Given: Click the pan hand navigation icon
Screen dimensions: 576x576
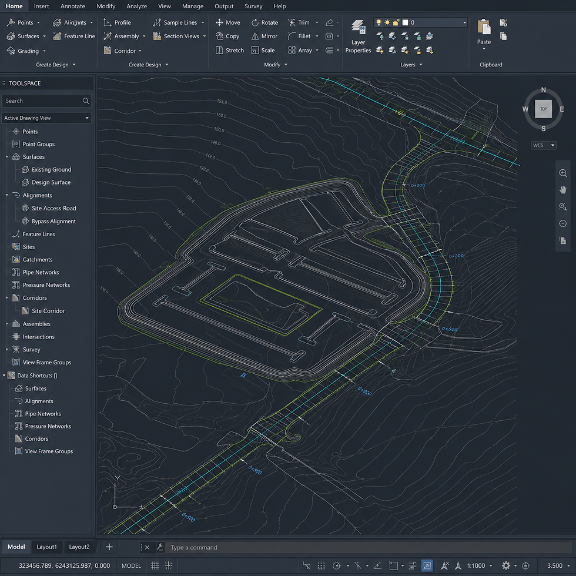Looking at the screenshot, I should pyautogui.click(x=563, y=189).
